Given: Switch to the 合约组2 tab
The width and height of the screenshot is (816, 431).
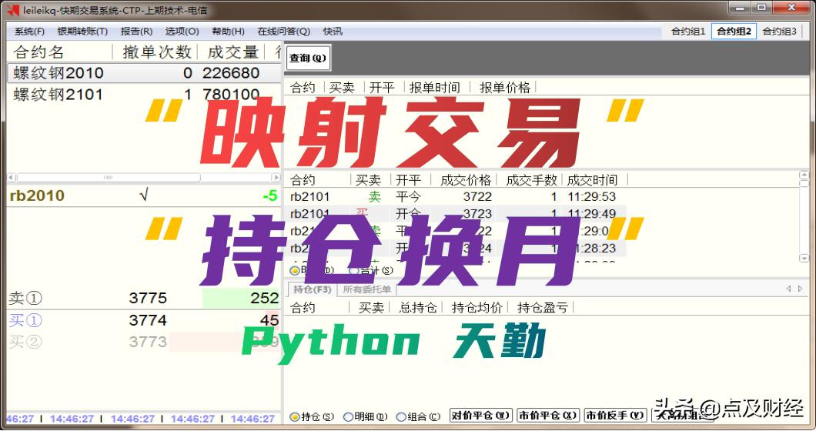Looking at the screenshot, I should (734, 32).
